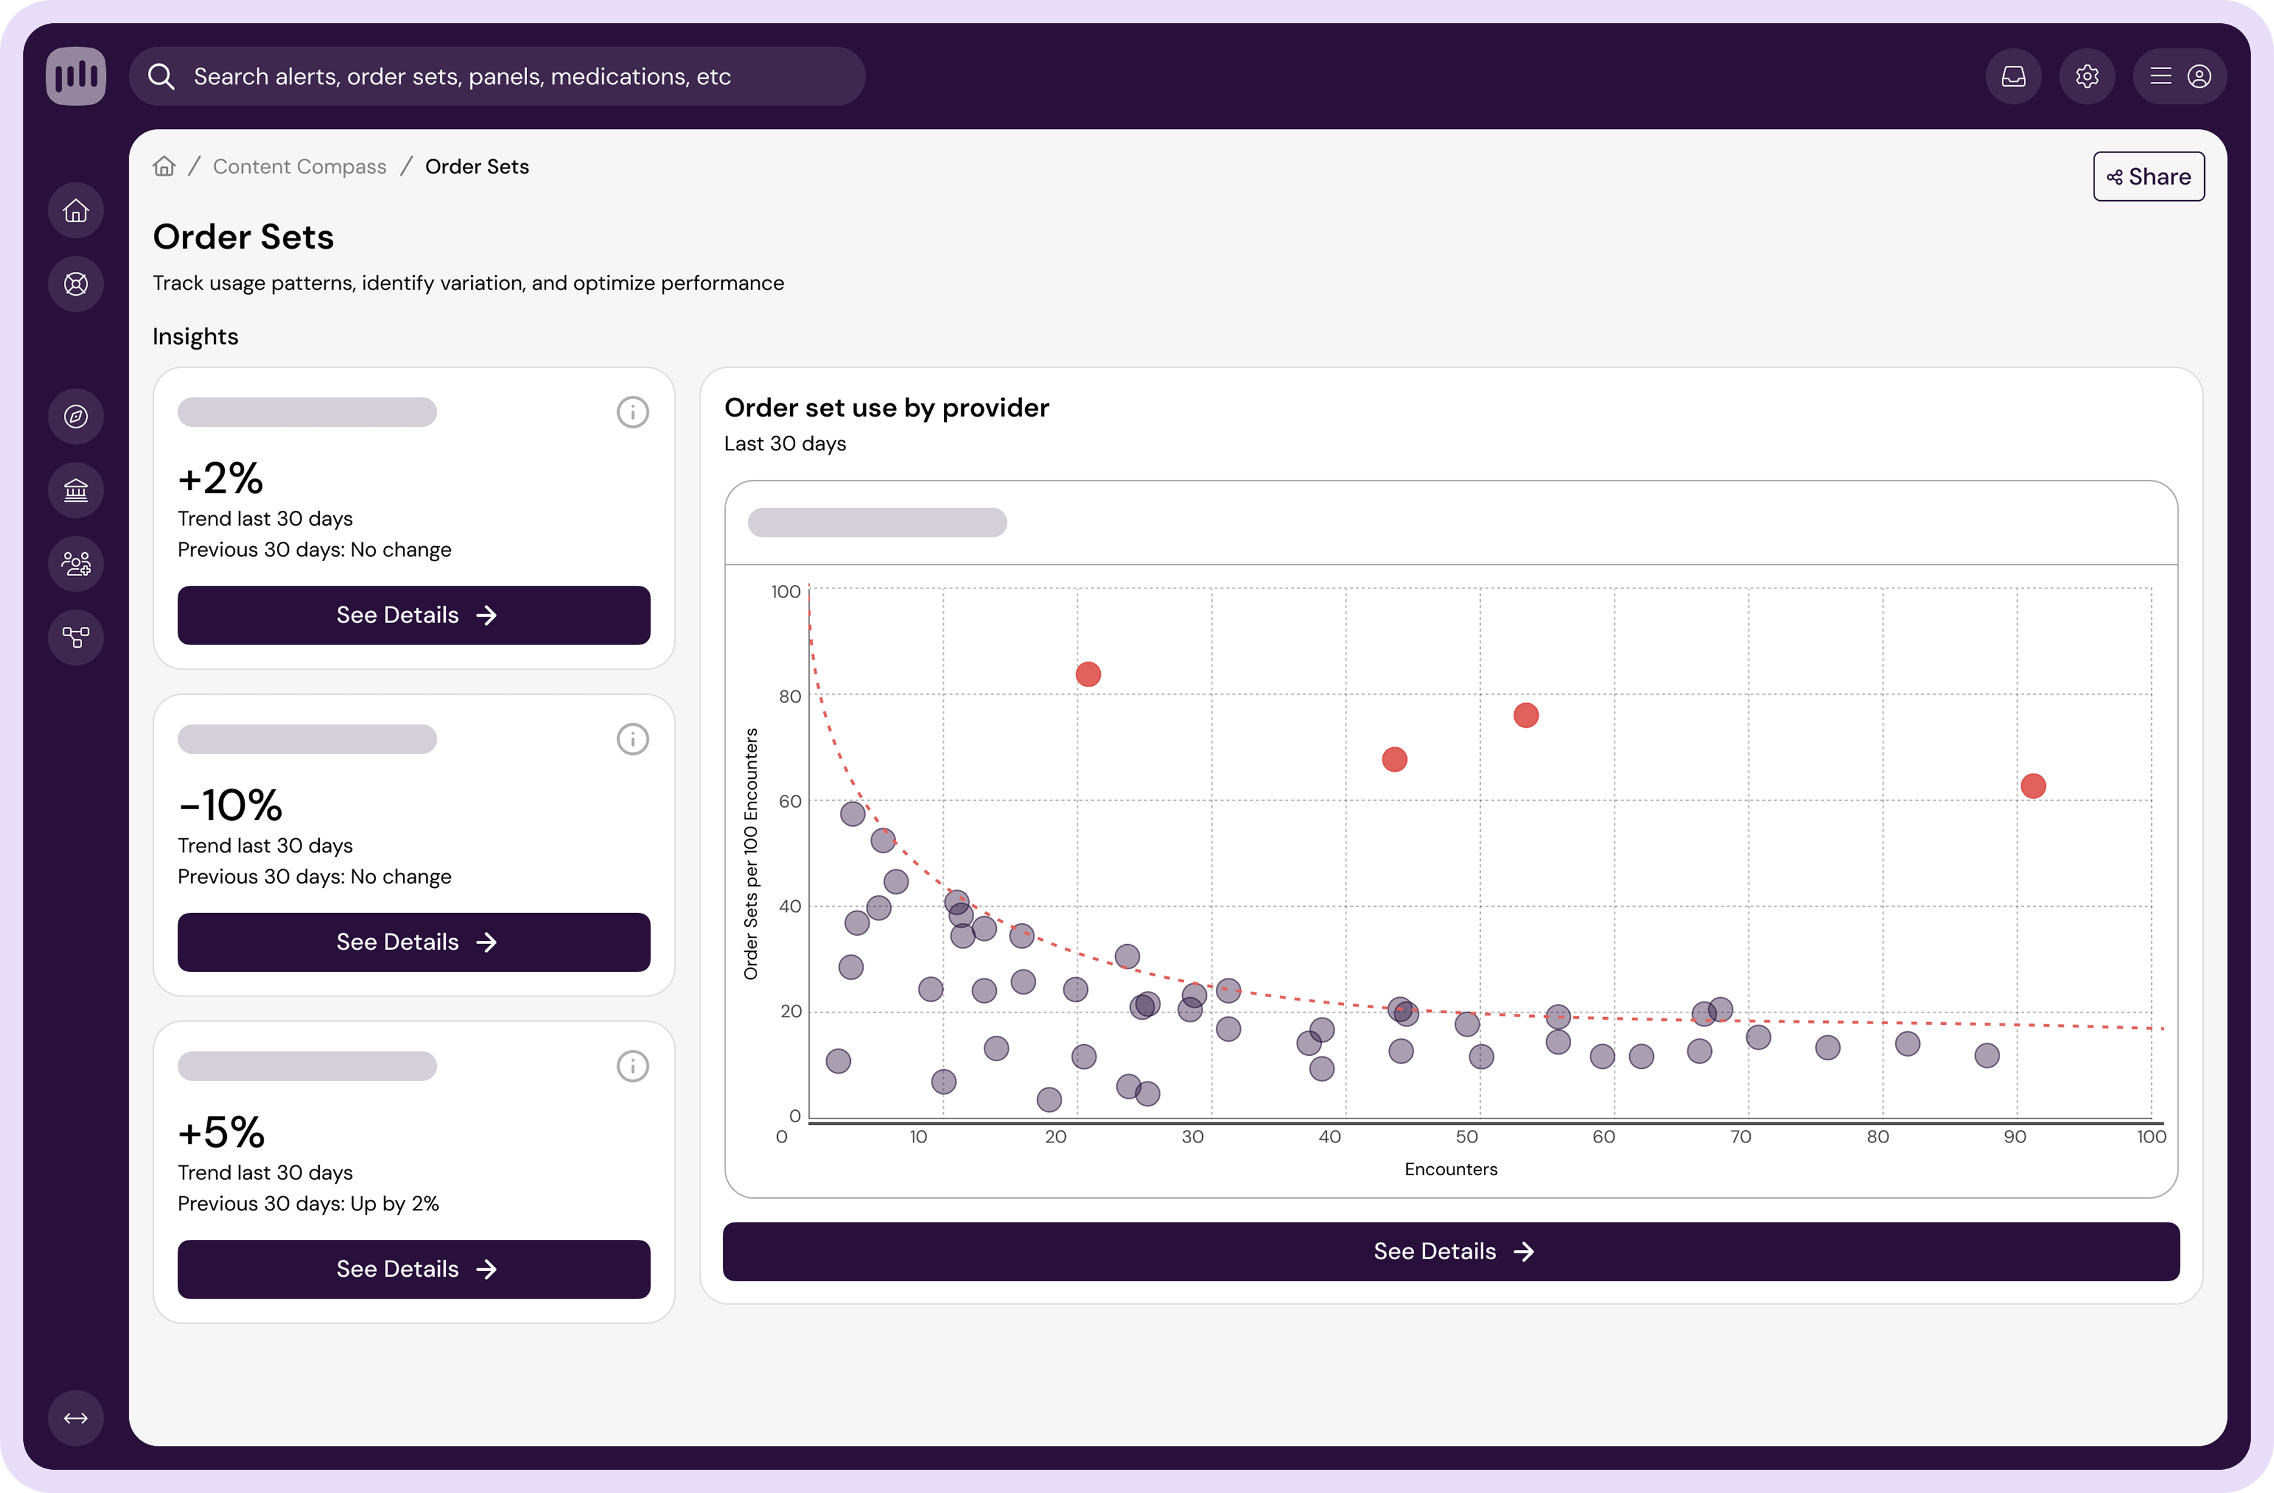This screenshot has height=1493, width=2274.
Task: Open the inbox tray icon
Action: click(x=2013, y=76)
